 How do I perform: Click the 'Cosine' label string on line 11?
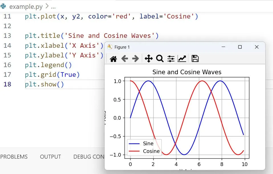[x=179, y=16]
